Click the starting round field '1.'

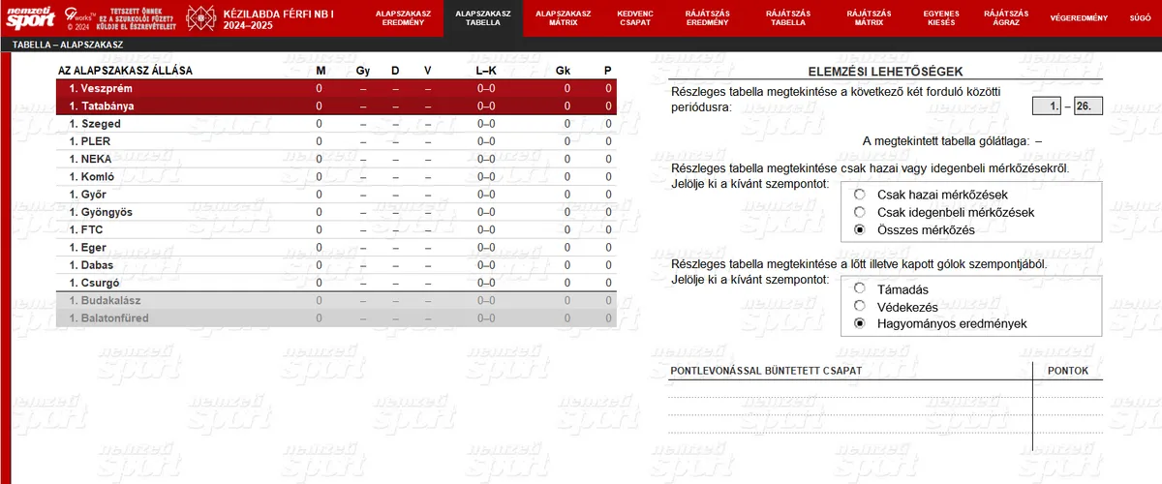pyautogui.click(x=1047, y=106)
